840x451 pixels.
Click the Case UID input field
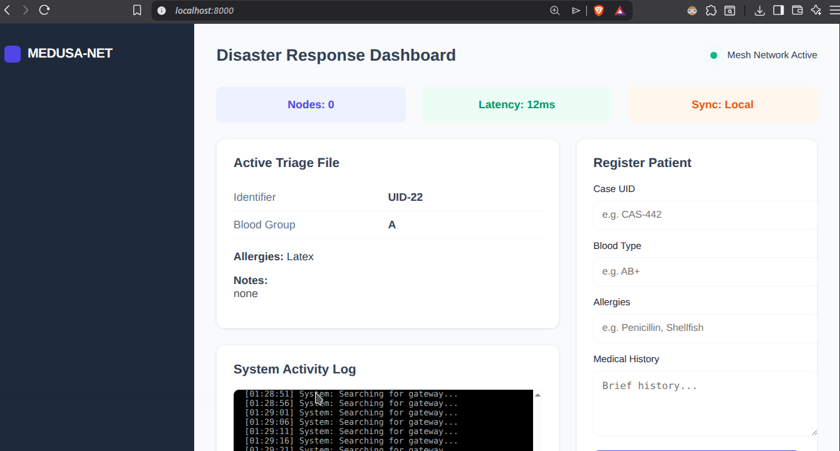[705, 215]
